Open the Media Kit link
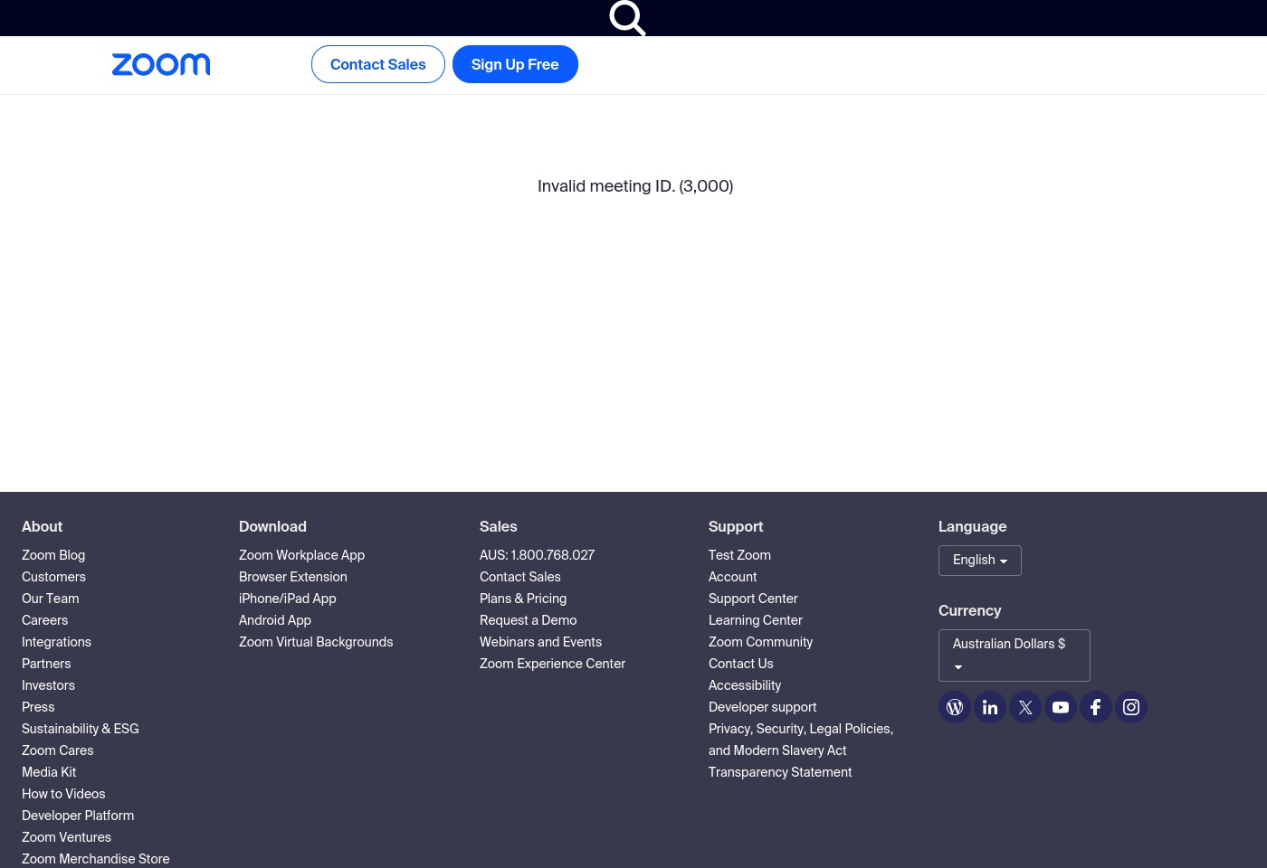Screen dimensions: 1267x868 pyautogui.click(x=49, y=772)
